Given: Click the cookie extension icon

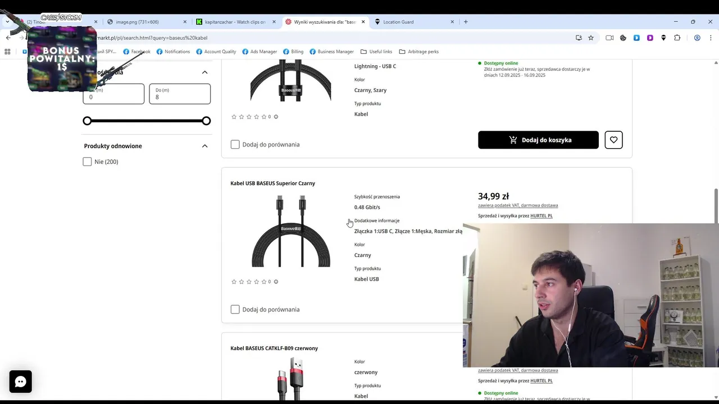Looking at the screenshot, I should coord(623,38).
